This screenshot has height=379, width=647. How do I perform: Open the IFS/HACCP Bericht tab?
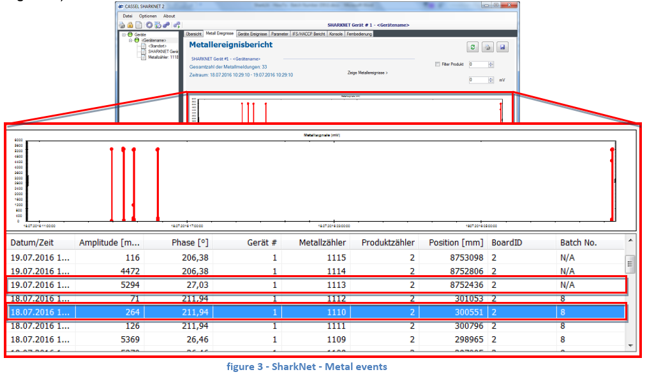(309, 34)
